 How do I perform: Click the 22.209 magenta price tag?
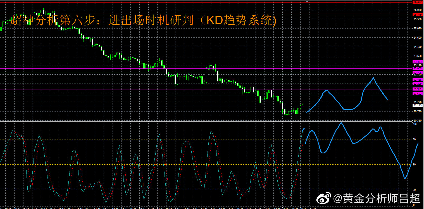click(x=418, y=84)
